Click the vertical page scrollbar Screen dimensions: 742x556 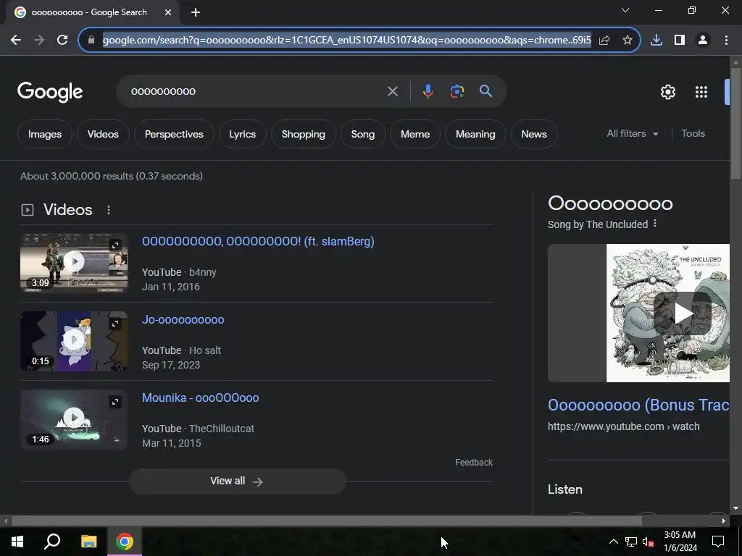[x=735, y=125]
